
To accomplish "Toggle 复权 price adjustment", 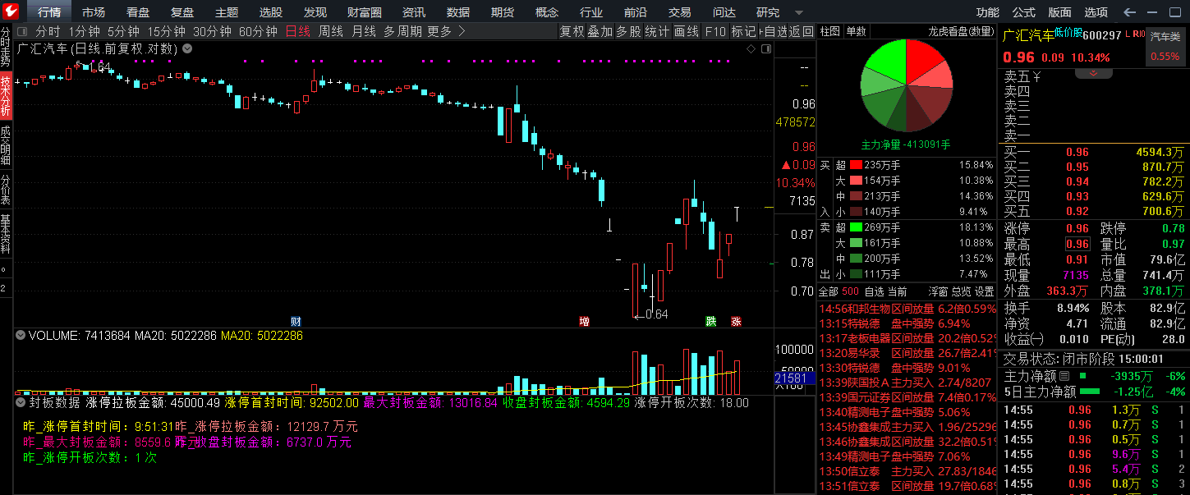I will coord(572,31).
